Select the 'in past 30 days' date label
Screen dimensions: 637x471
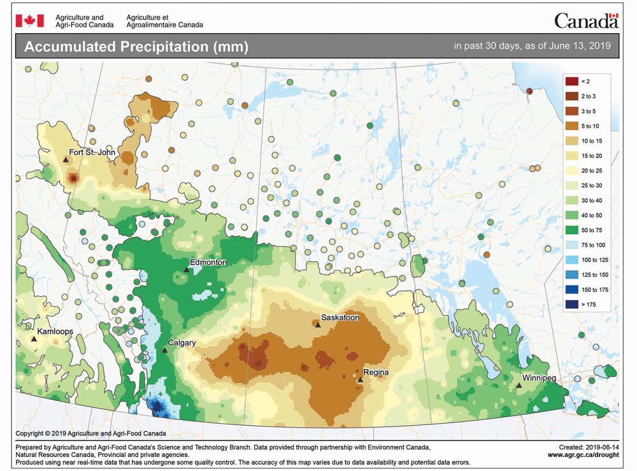pos(532,45)
